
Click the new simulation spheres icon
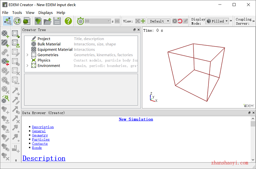(38, 21)
